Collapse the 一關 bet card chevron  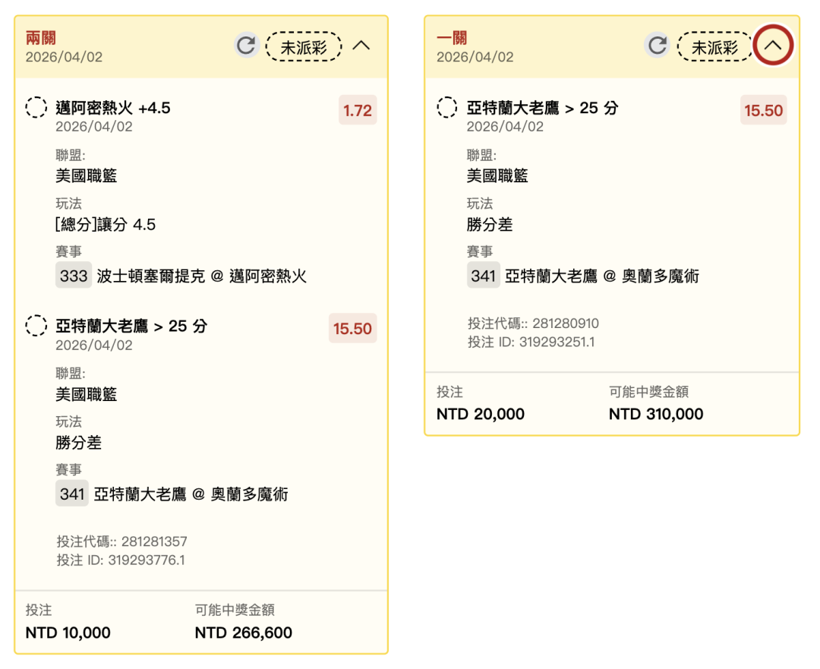pyautogui.click(x=773, y=46)
